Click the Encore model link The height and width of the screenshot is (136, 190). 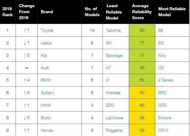point(165,118)
